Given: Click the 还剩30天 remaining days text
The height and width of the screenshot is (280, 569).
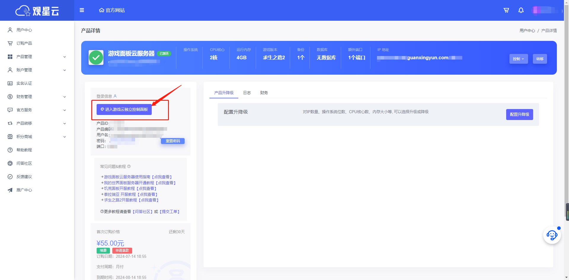Looking at the screenshot, I should pos(177,232).
